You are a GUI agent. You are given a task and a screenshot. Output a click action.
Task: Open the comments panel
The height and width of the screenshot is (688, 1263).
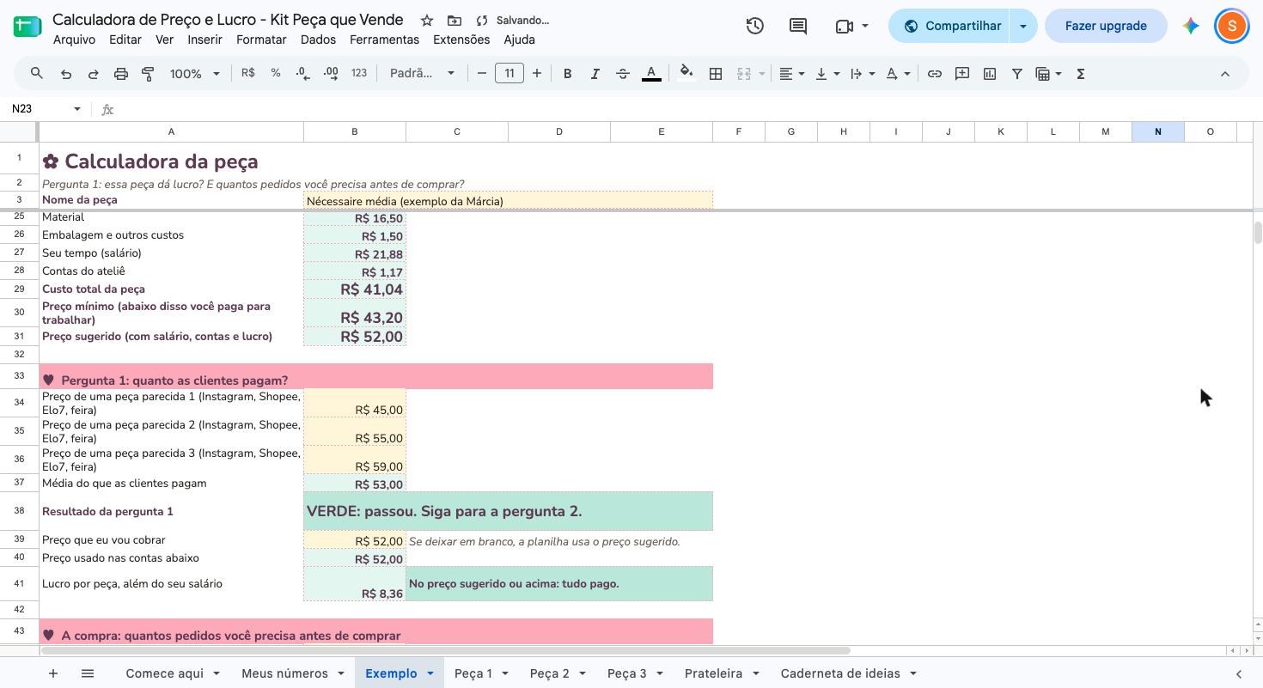pos(798,26)
